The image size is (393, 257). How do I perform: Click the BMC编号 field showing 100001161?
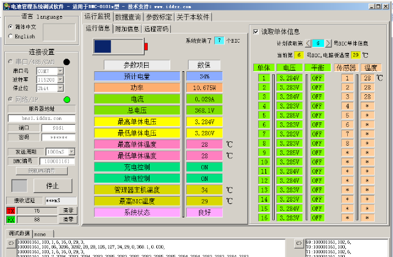[57, 161]
